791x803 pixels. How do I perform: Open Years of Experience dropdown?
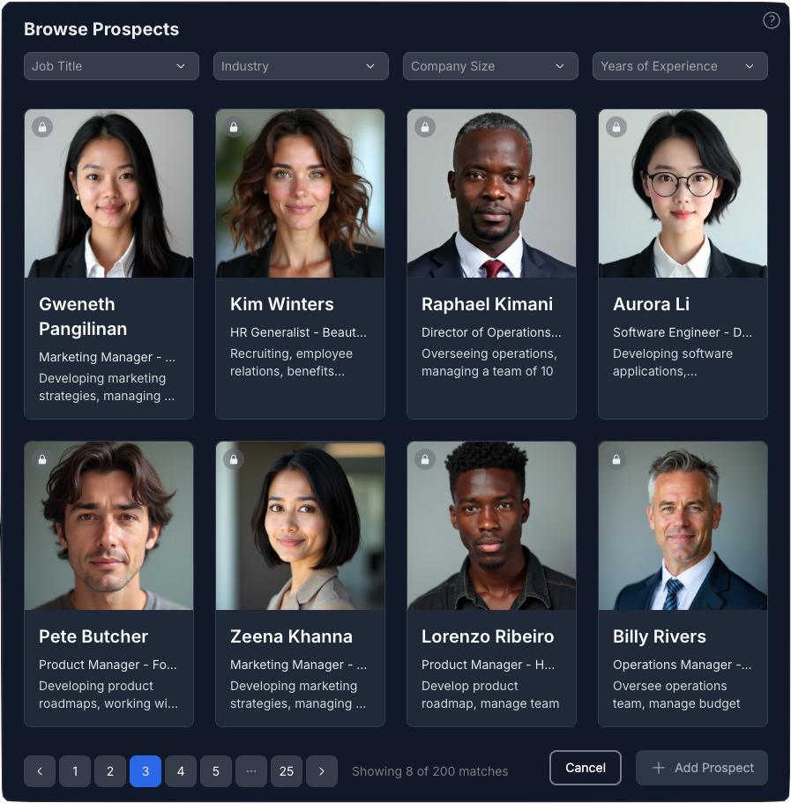tap(680, 66)
